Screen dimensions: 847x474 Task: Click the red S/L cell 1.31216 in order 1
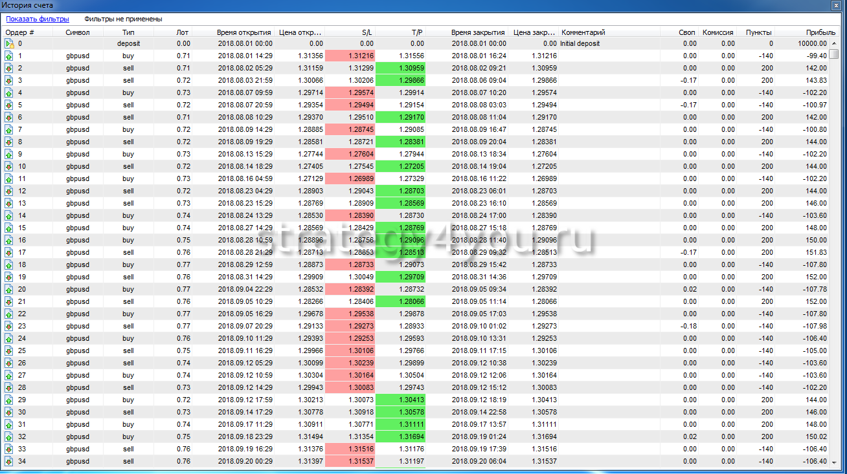point(350,56)
